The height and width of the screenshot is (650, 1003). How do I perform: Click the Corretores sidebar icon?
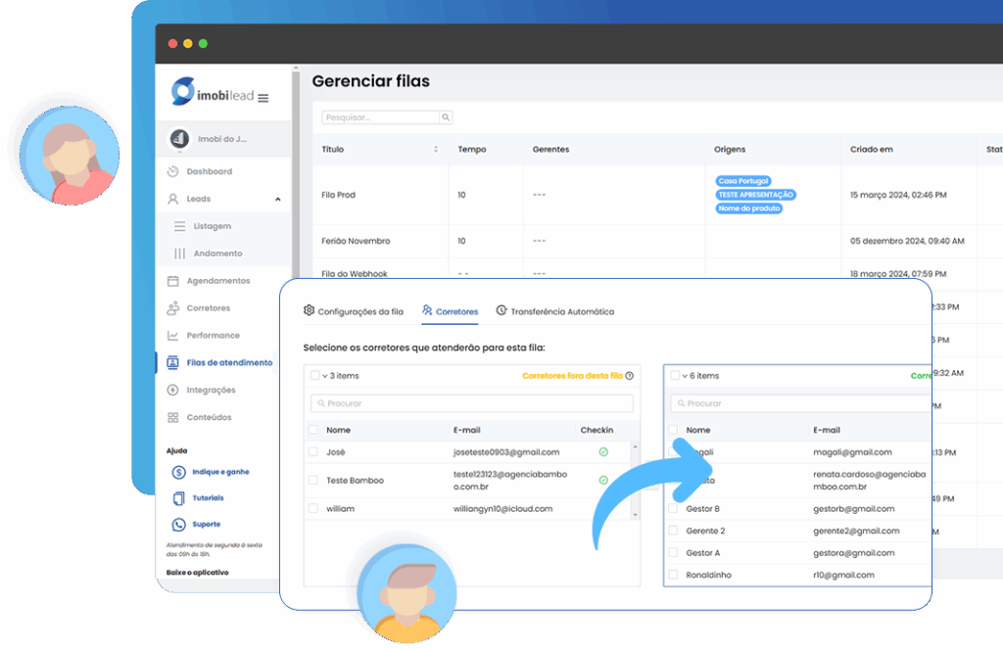(172, 308)
